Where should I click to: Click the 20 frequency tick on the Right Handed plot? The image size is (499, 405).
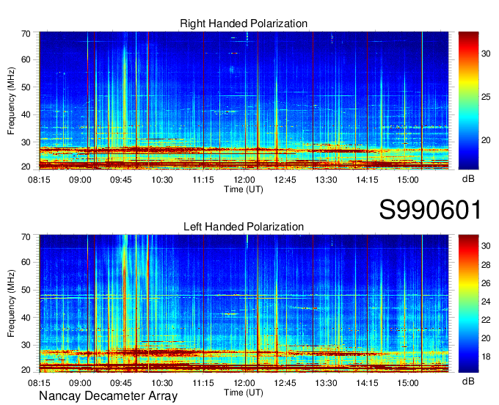(x=26, y=167)
